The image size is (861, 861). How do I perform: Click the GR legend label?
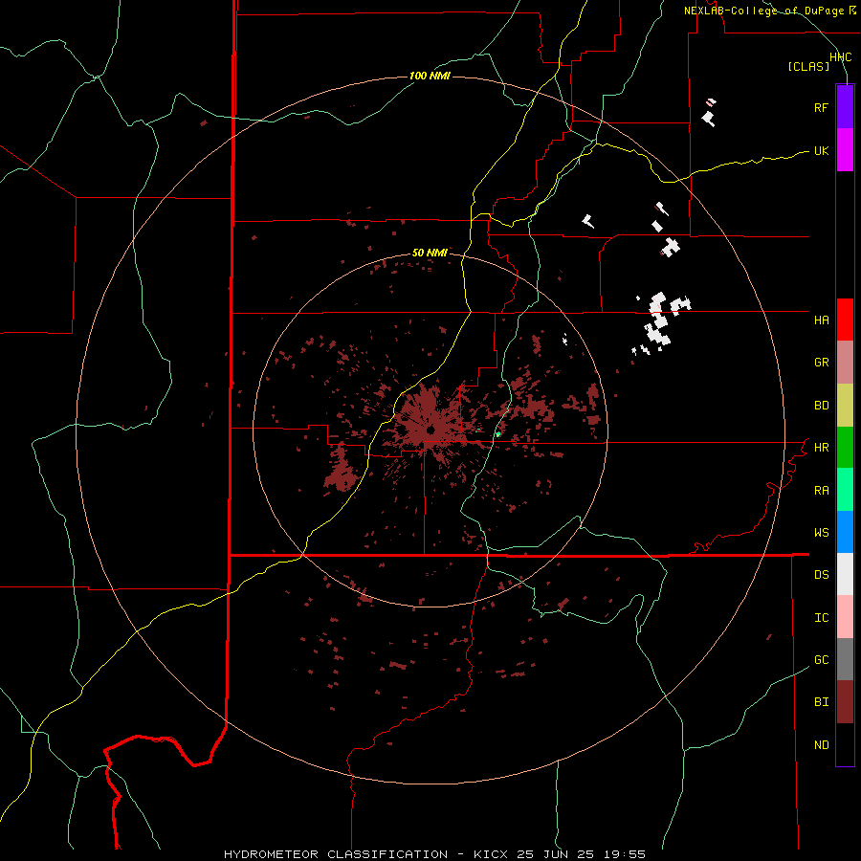821,363
